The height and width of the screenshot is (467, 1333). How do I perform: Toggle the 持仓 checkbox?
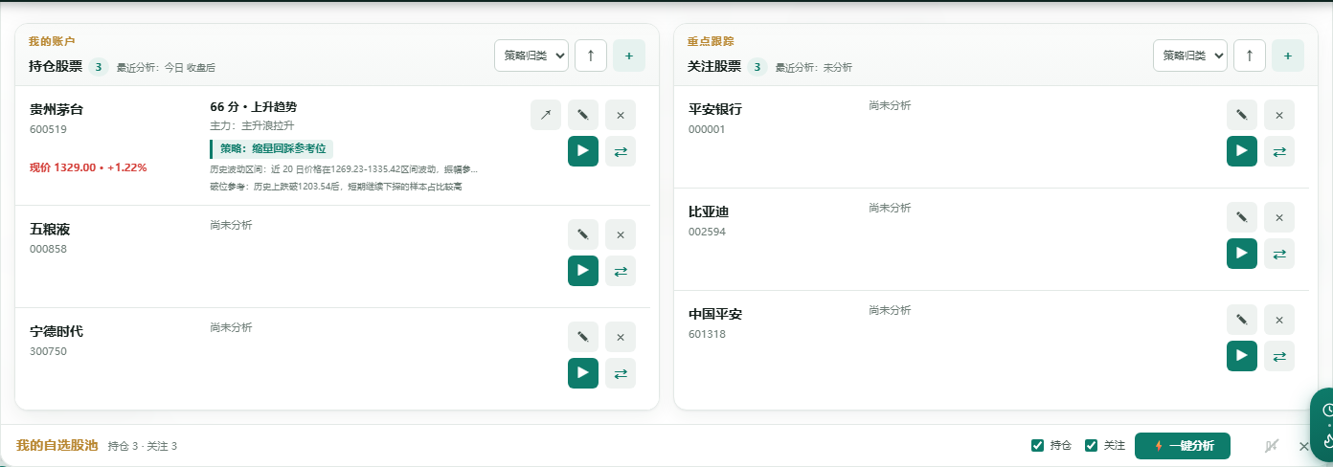coord(1037,445)
